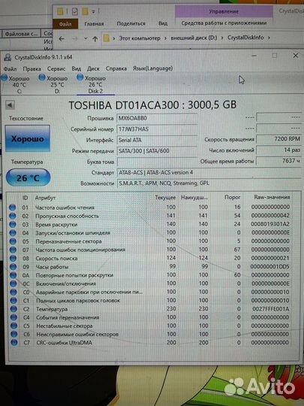Select the Повторные попытки раскрутки row

(x=151, y=275)
